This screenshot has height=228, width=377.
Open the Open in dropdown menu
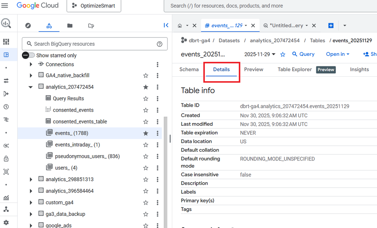click(x=337, y=54)
